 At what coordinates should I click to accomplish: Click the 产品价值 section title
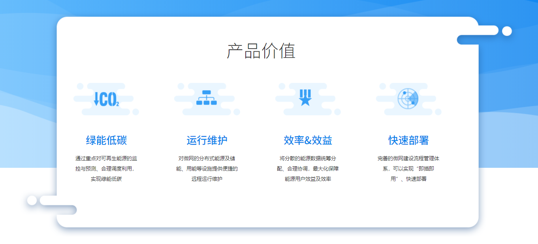tap(261, 51)
